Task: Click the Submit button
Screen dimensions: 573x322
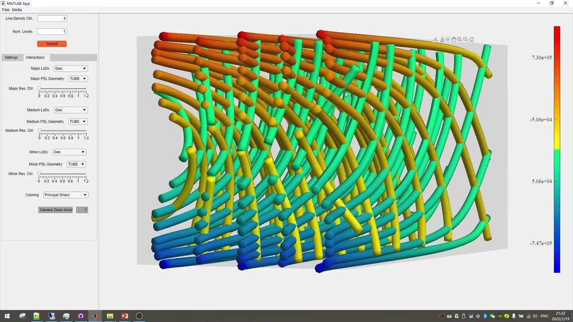Action: click(51, 43)
